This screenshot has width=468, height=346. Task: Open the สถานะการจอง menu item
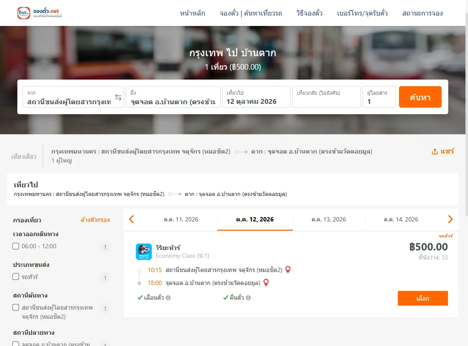click(x=422, y=13)
